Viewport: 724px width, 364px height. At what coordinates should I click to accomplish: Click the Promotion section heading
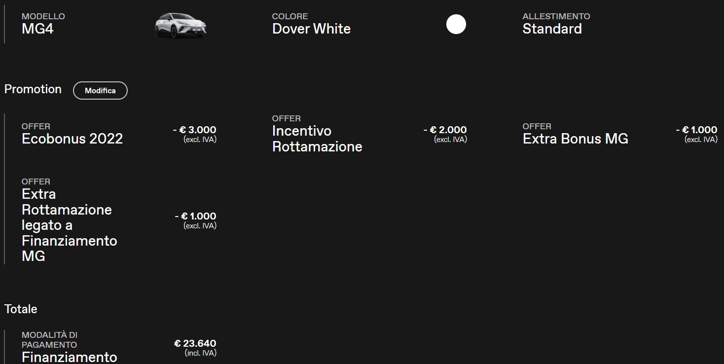pyautogui.click(x=33, y=89)
